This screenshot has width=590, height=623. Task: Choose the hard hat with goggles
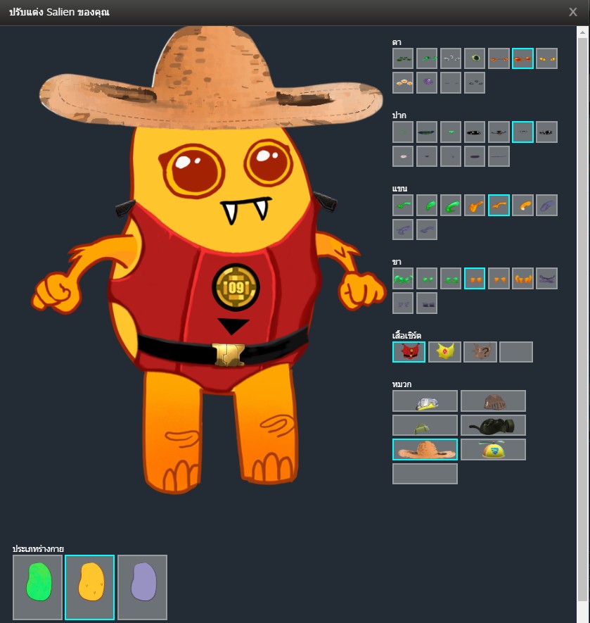[425, 401]
